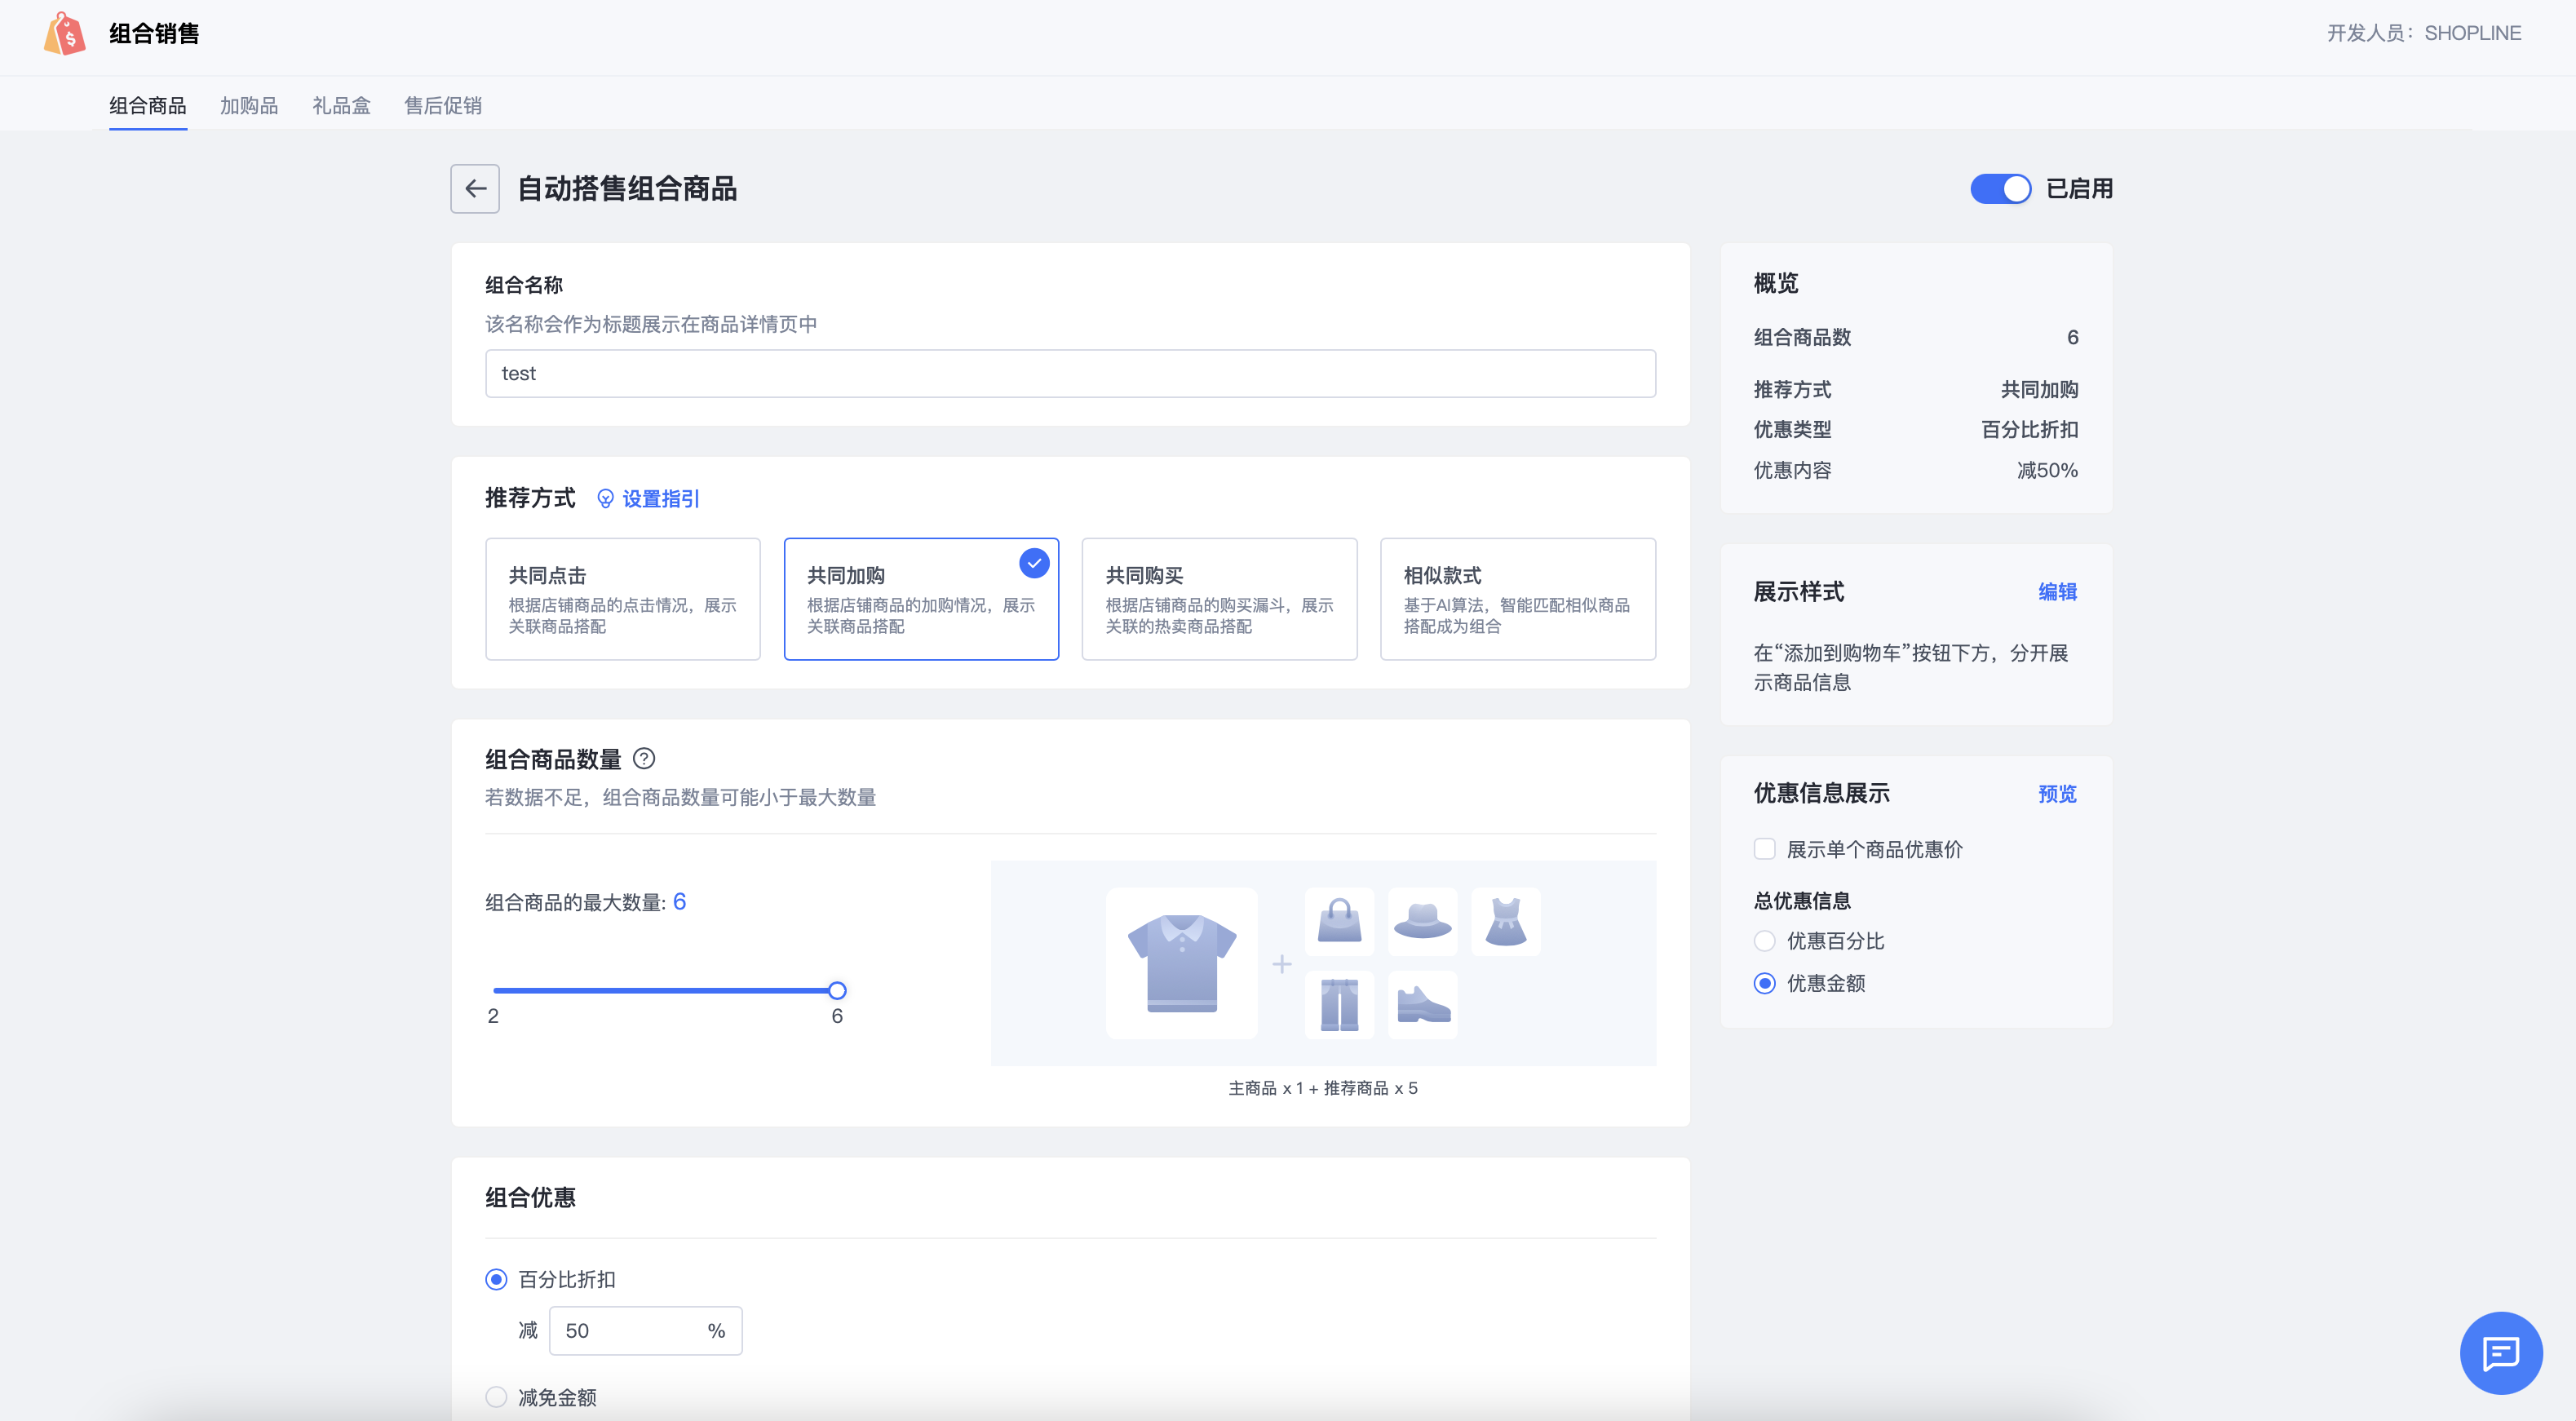Click the handbag product icon
This screenshot has height=1421, width=2576.
click(1339, 921)
